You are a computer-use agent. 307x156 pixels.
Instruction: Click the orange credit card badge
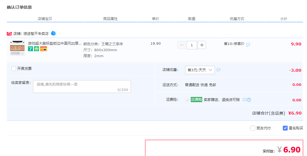click(x=44, y=49)
